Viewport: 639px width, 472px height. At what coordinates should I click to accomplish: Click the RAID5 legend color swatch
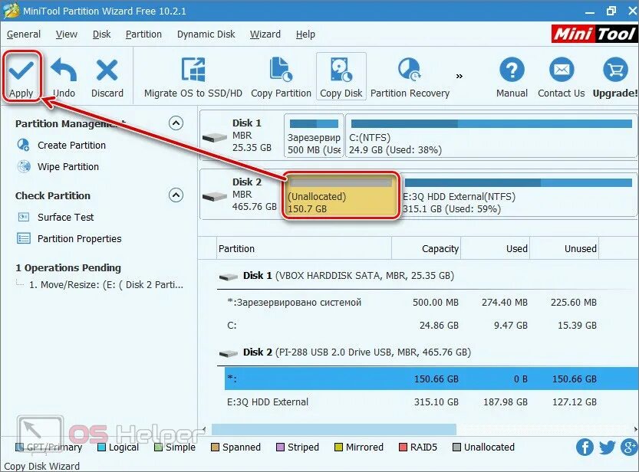tap(403, 447)
